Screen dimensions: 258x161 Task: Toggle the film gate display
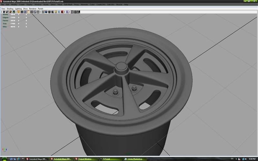coord(22,12)
